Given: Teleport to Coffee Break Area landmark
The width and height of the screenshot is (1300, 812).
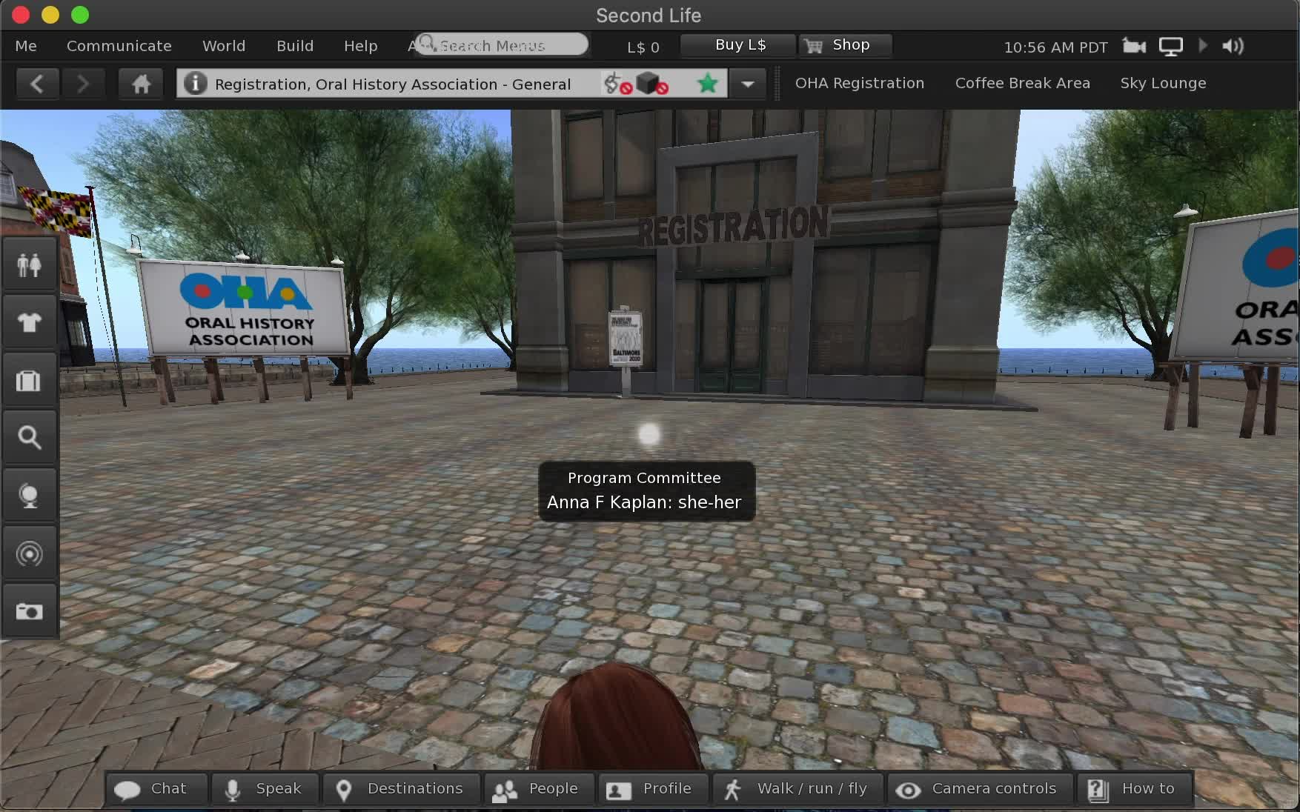Looking at the screenshot, I should tap(1023, 83).
